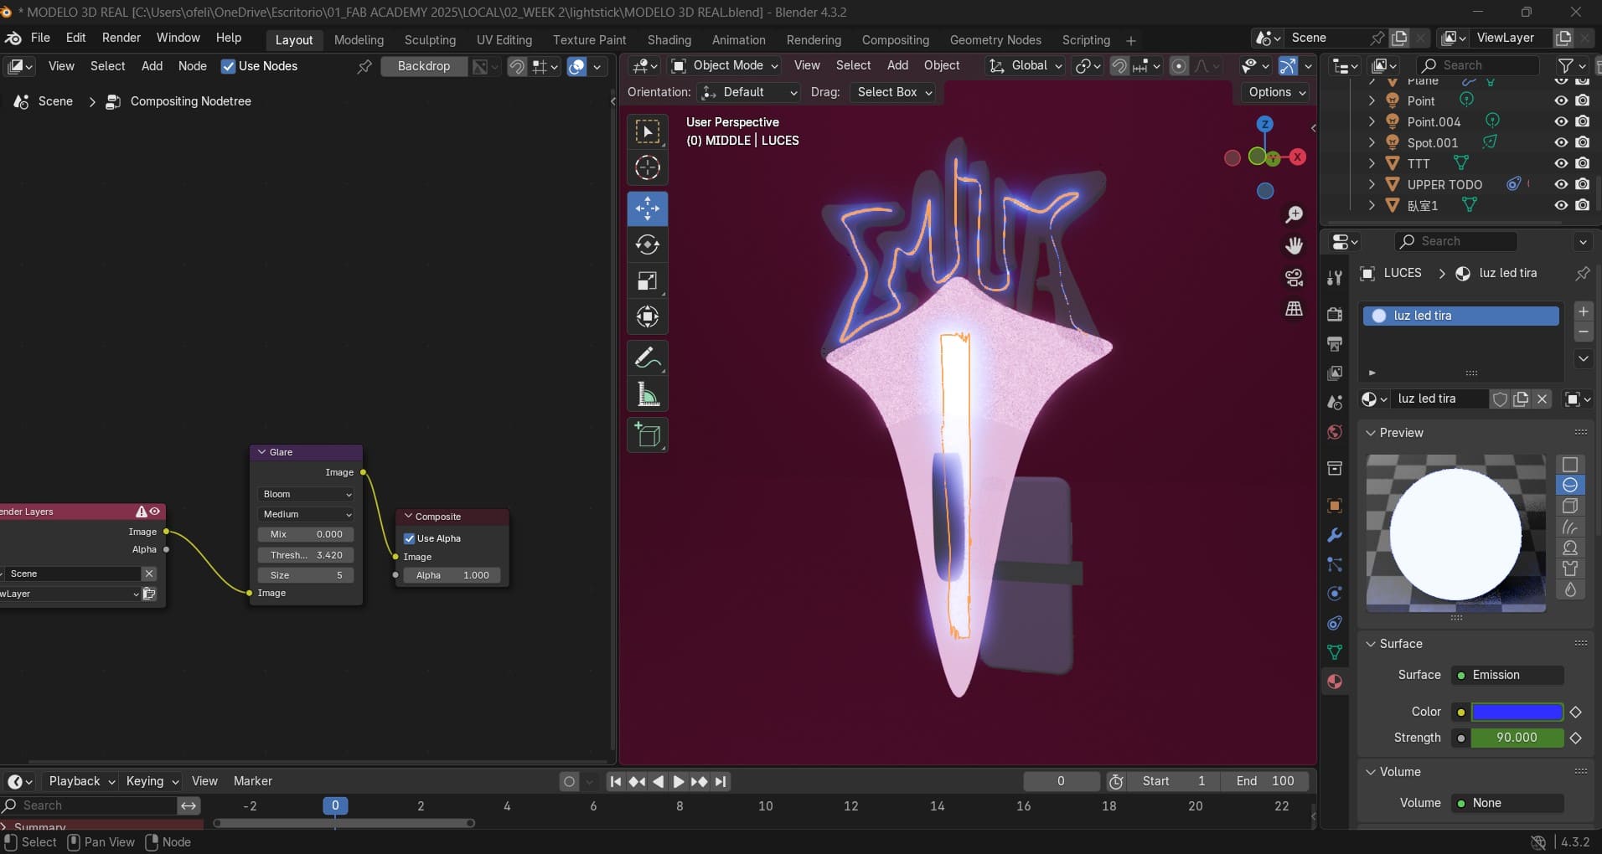The width and height of the screenshot is (1602, 854).
Task: Play the animation forward
Action: tap(679, 781)
